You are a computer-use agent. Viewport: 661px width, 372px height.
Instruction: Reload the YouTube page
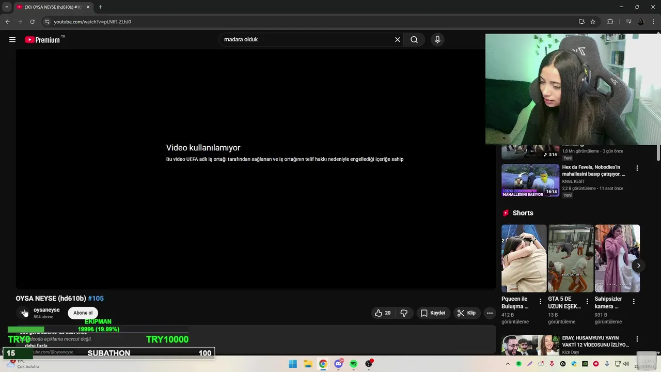tap(32, 22)
